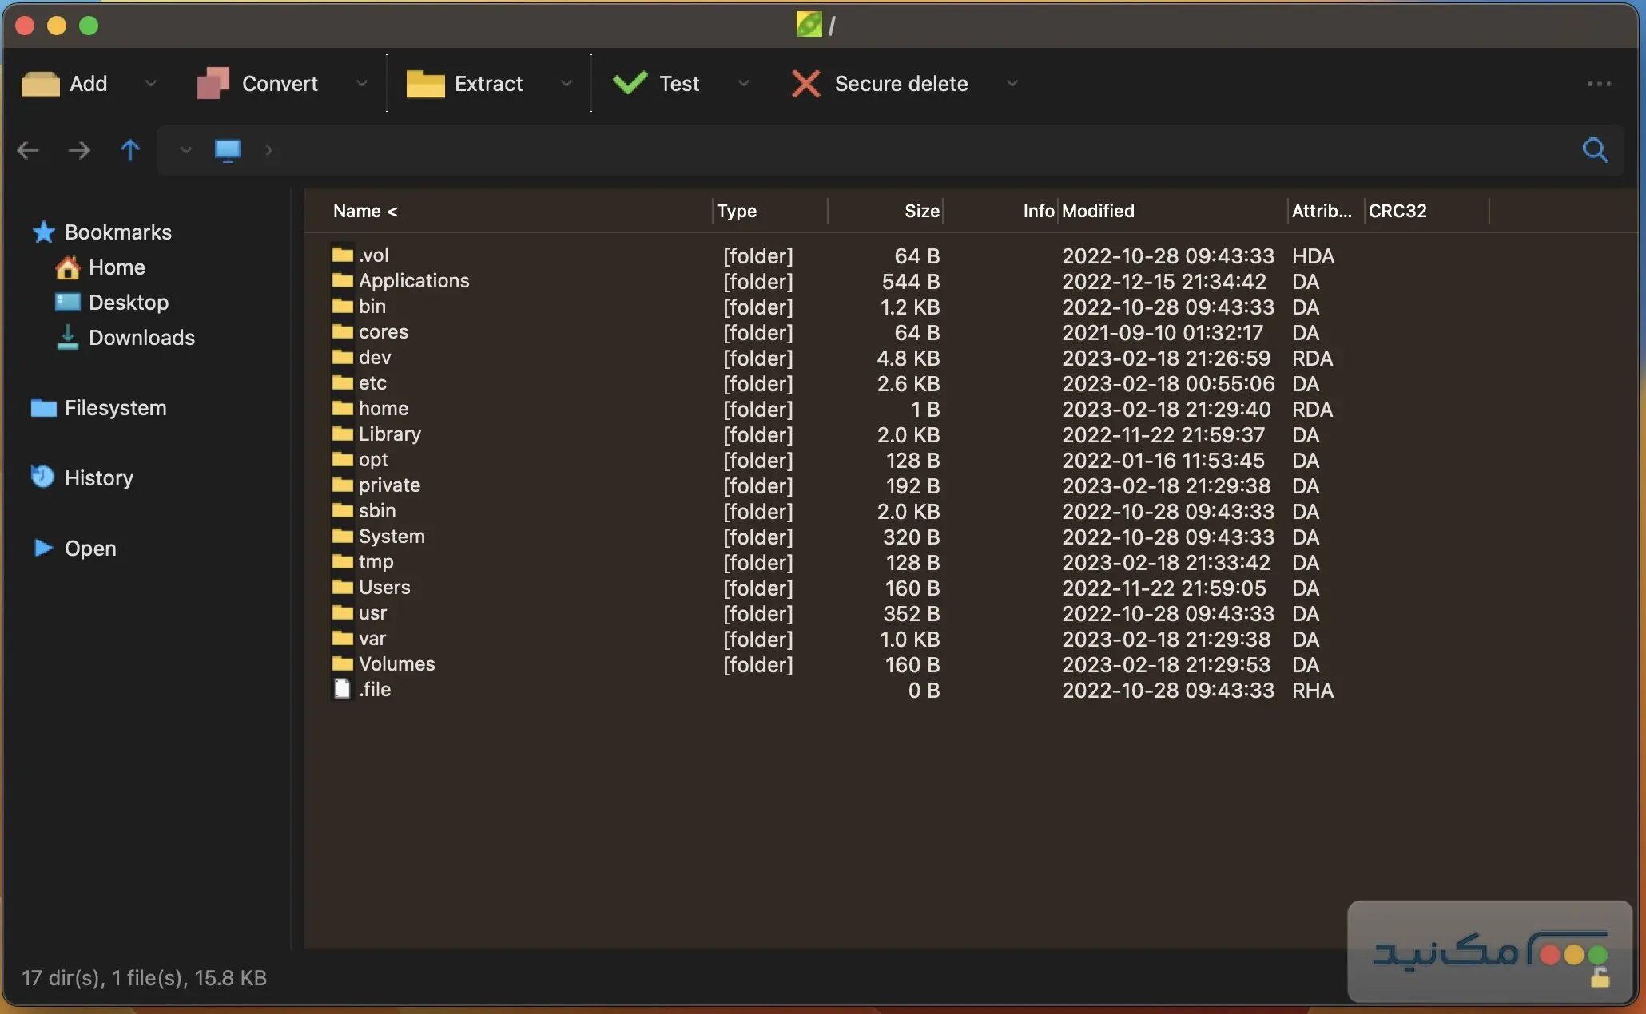Open the Filesystem sidebar item
Image resolution: width=1646 pixels, height=1014 pixels.
pos(115,408)
